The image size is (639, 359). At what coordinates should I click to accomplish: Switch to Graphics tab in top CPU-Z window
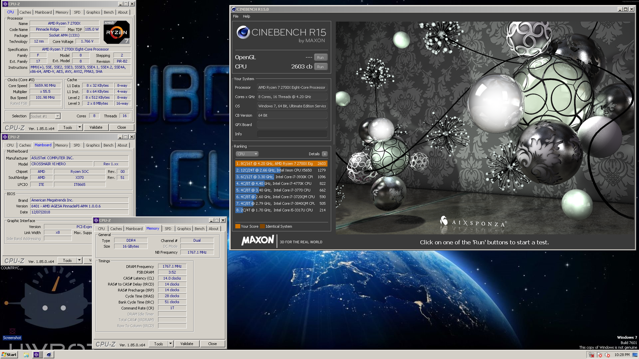tap(93, 12)
